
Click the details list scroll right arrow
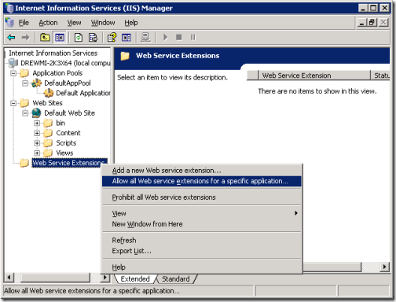coord(384,267)
